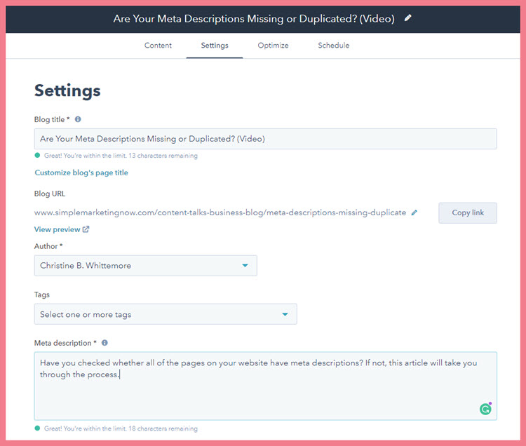
Task: Go to the Schedule tab
Action: pyautogui.click(x=333, y=46)
